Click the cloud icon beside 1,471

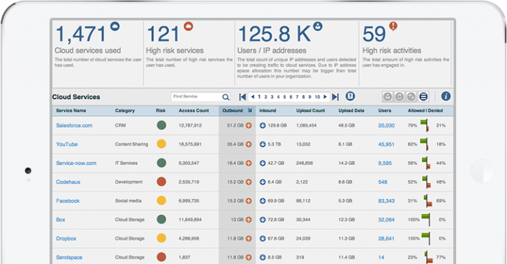115,26
